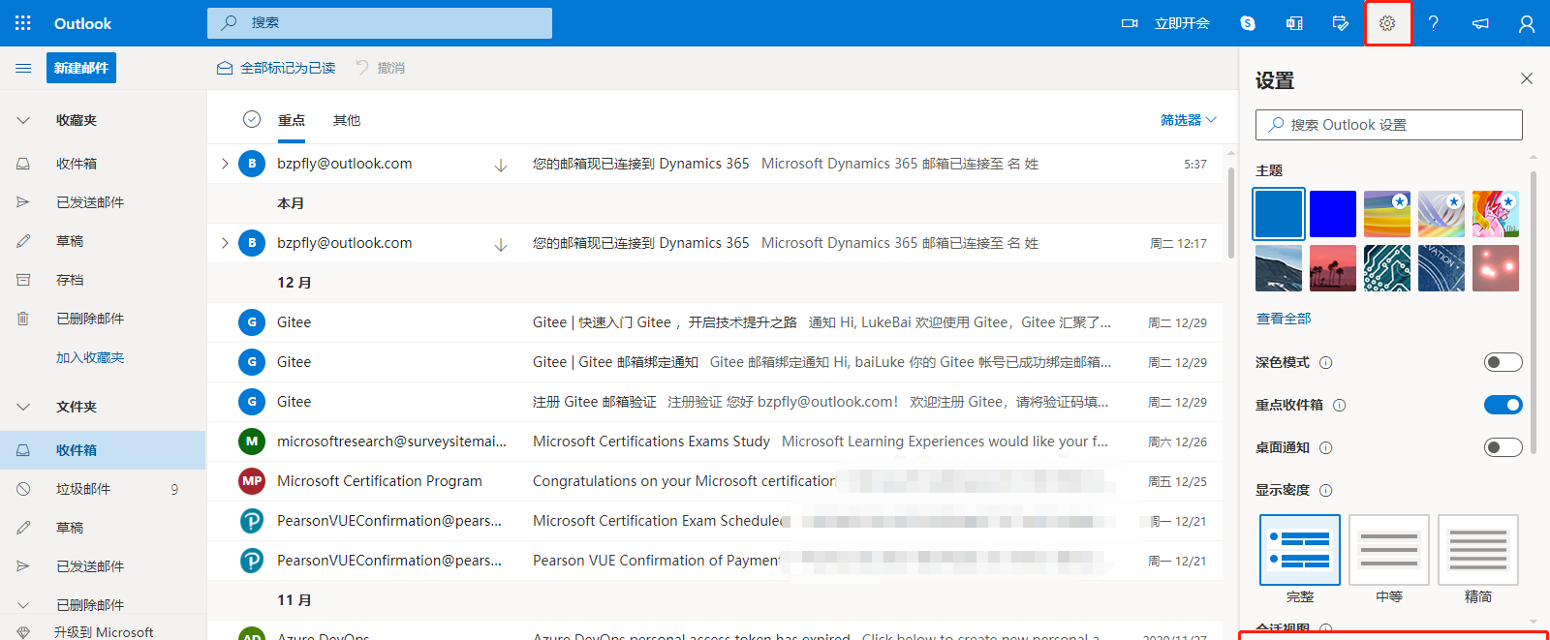
Task: Open Help via the question mark
Action: pyautogui.click(x=1434, y=23)
